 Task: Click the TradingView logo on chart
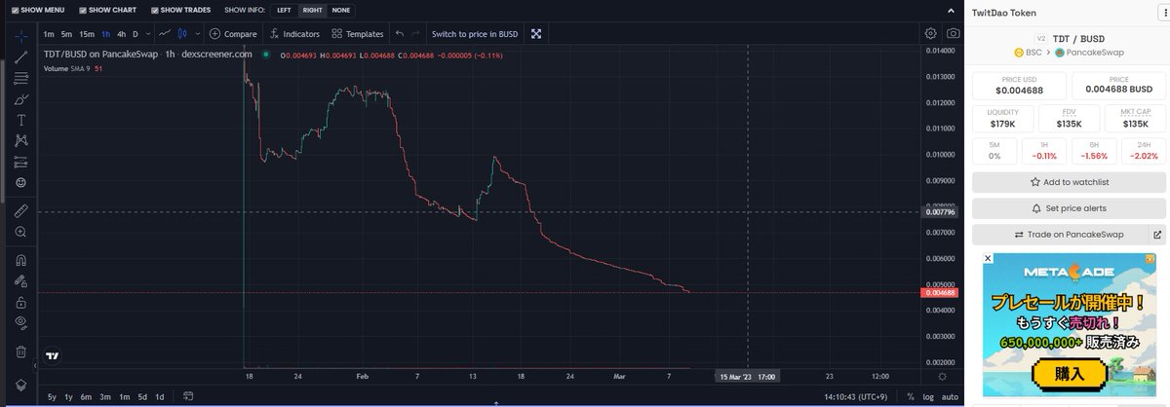point(54,356)
